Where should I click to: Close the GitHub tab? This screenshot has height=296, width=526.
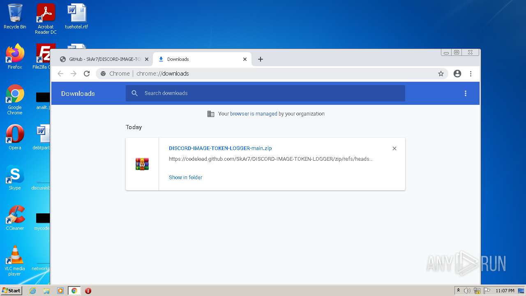click(146, 59)
